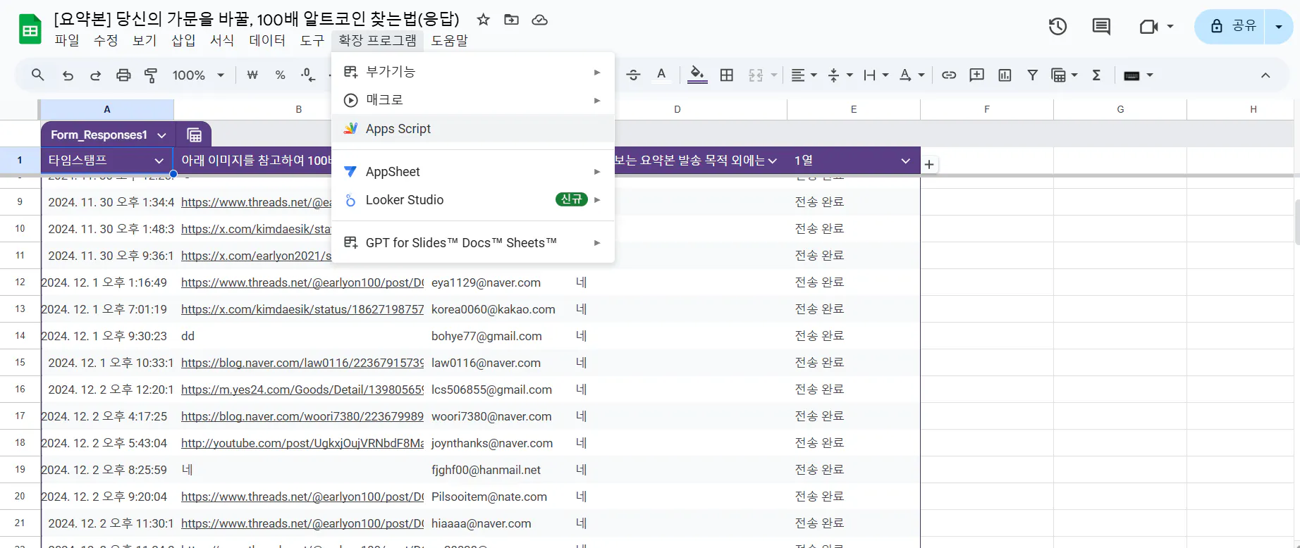Start a Meet call
This screenshot has width=1300, height=548.
[x=1149, y=27]
